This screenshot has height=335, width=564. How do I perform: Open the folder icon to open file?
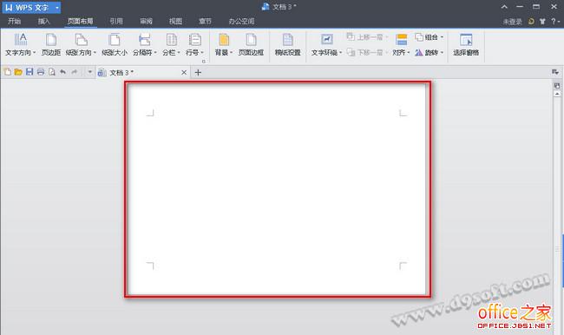18,72
